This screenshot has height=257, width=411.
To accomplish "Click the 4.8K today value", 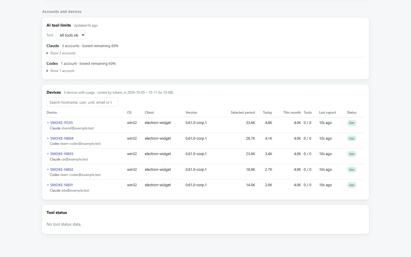I will 269,123.
